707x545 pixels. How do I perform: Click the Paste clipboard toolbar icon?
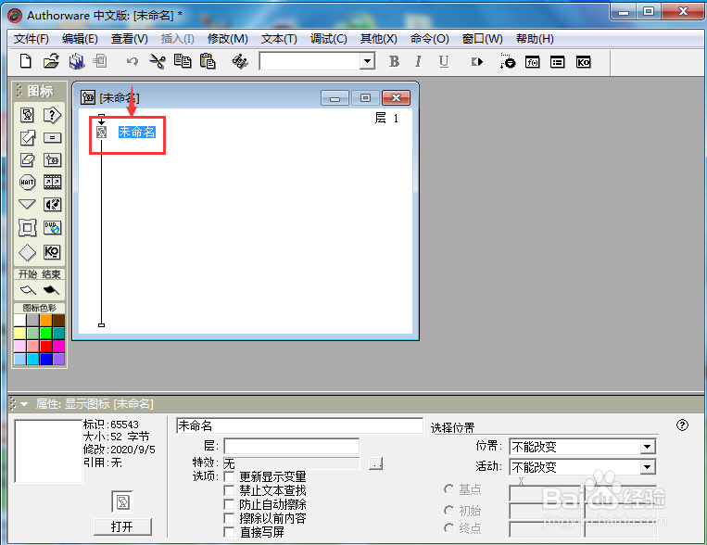(x=208, y=61)
